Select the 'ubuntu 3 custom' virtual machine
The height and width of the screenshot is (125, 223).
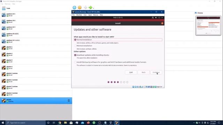(x=36, y=87)
